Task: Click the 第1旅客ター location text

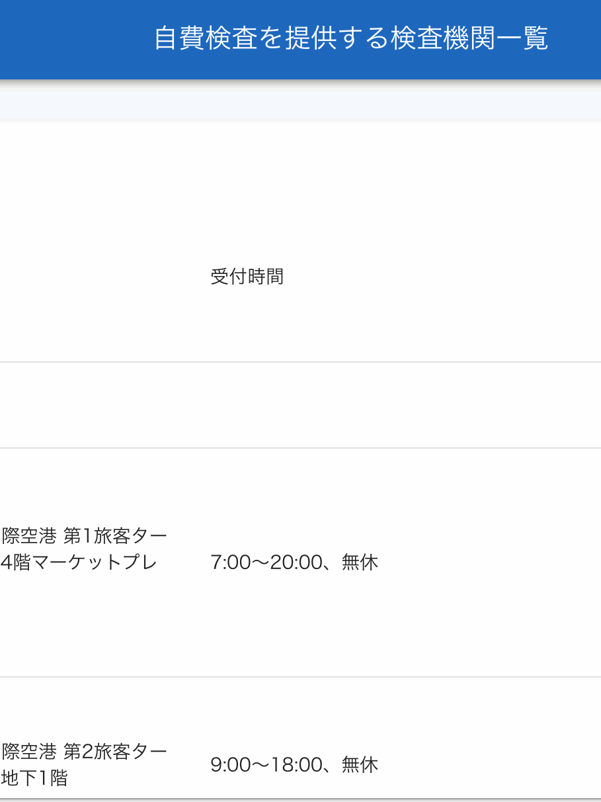Action: [x=115, y=535]
